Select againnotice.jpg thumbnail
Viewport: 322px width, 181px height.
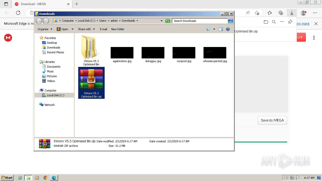(122, 55)
